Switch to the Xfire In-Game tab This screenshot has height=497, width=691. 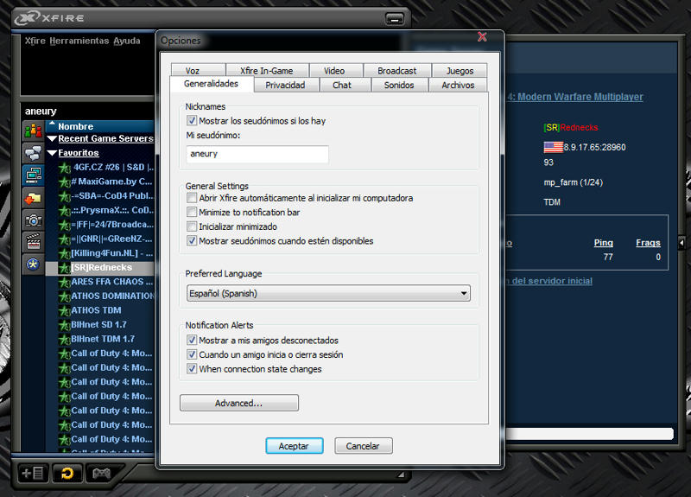[267, 71]
